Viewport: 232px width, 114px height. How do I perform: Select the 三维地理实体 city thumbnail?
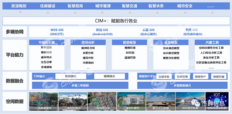pyautogui.click(x=102, y=102)
